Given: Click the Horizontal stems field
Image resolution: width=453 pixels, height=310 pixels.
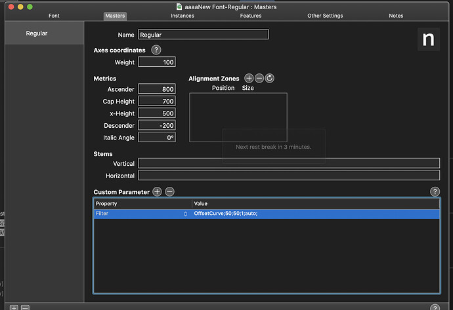Looking at the screenshot, I should (289, 176).
